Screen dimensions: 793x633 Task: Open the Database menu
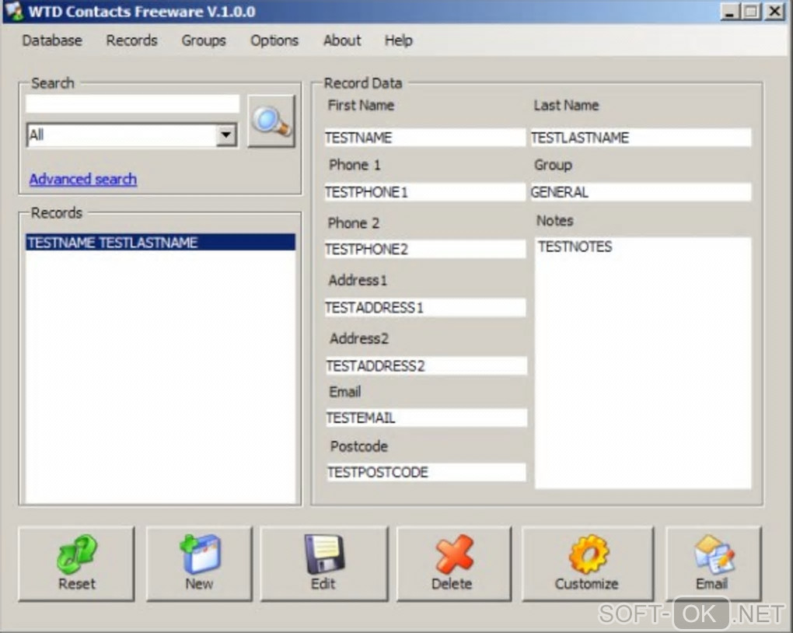52,40
